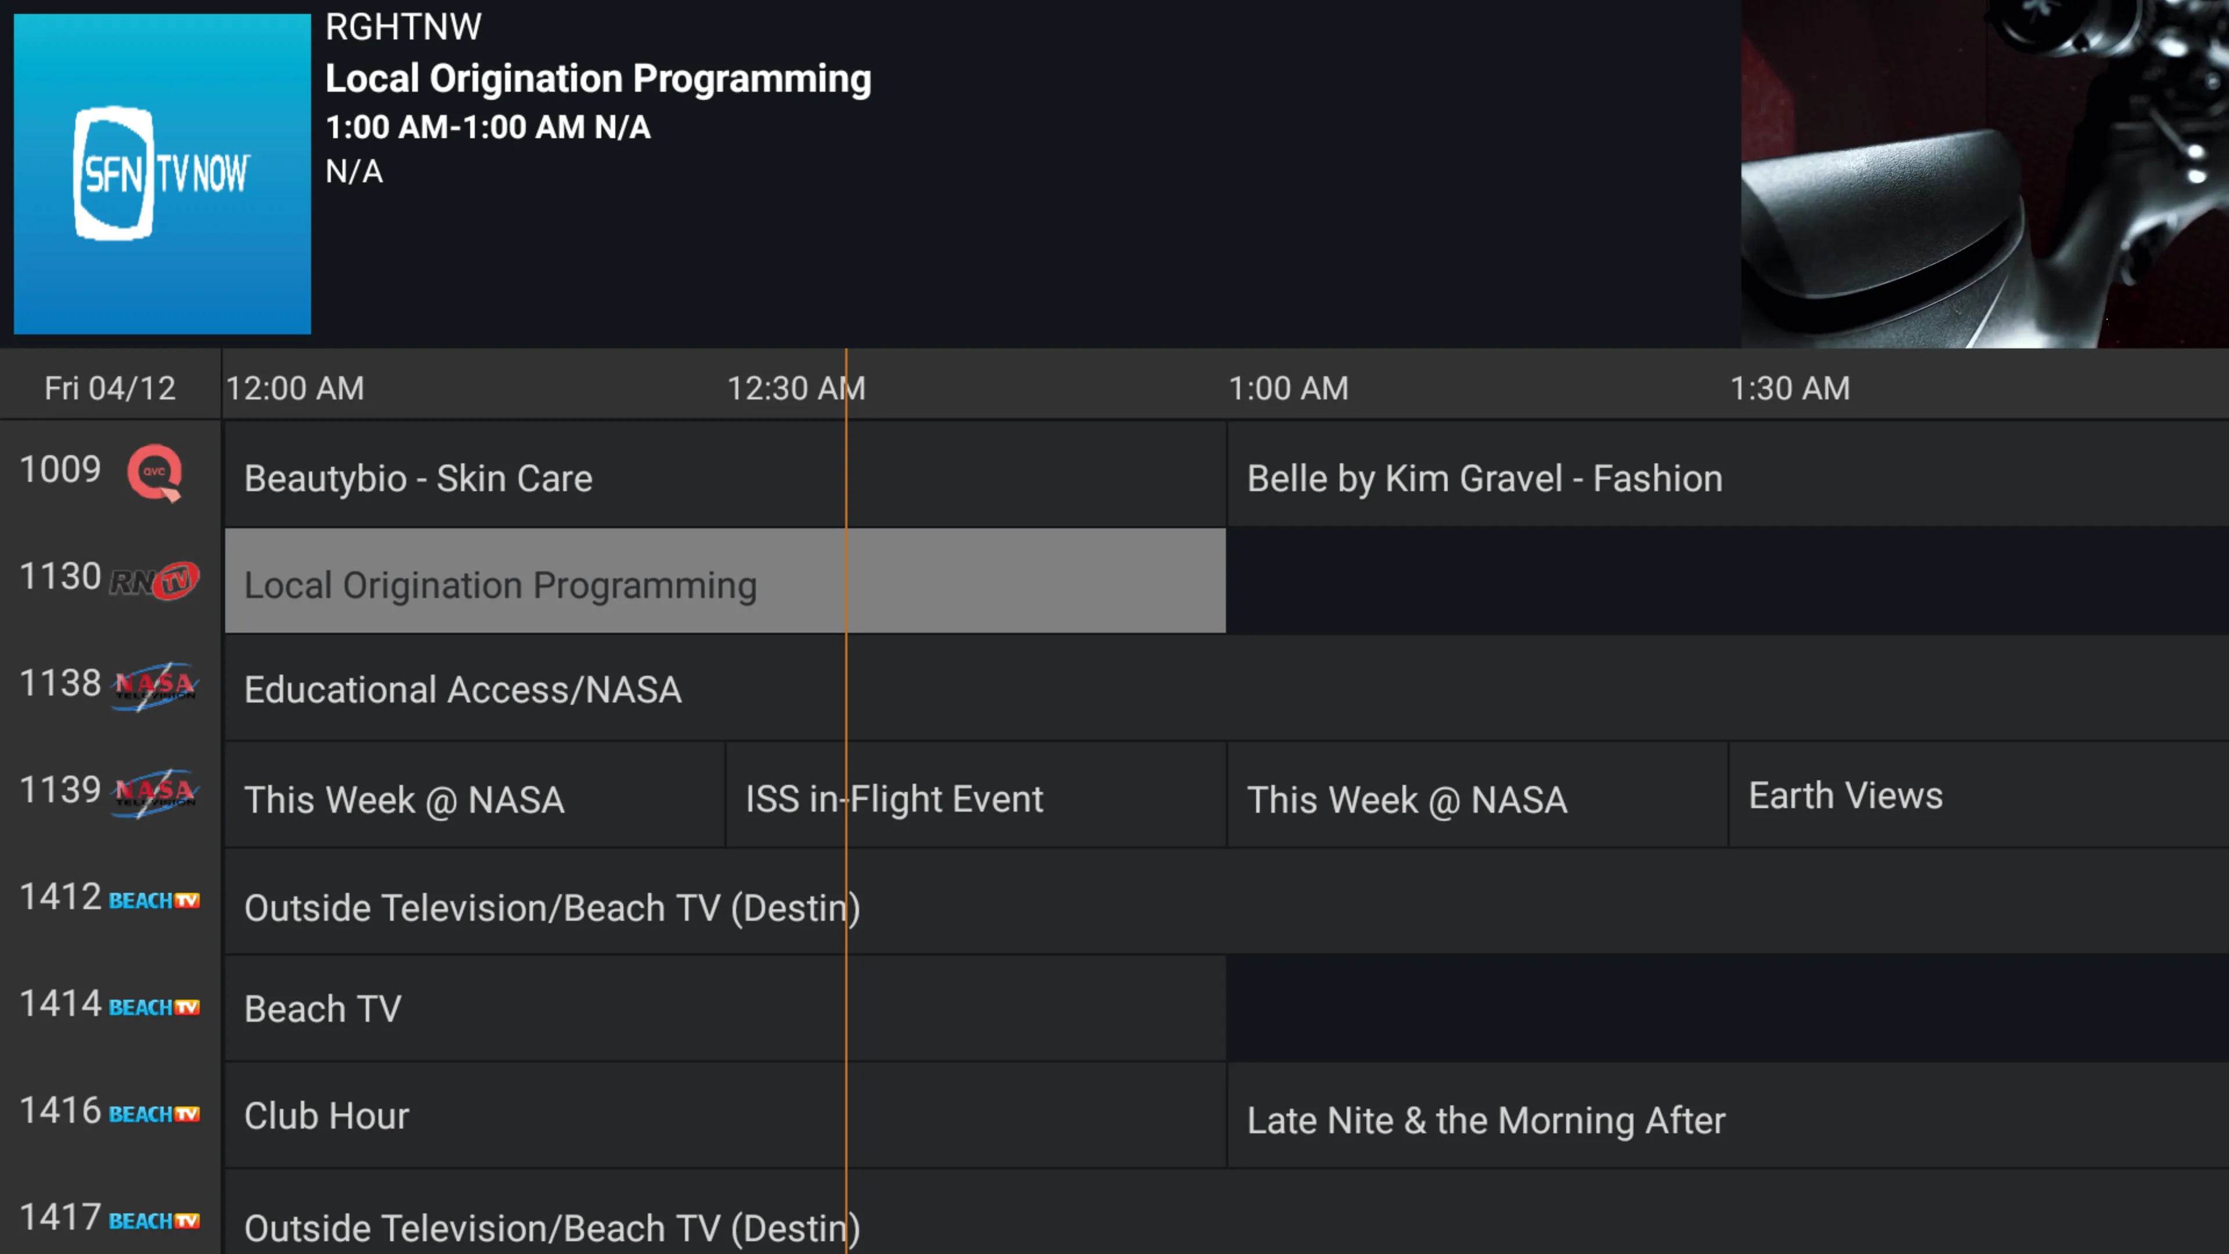Open Belle by Kim Gravel - Fashion listing
This screenshot has width=2229, height=1254.
tap(1485, 478)
